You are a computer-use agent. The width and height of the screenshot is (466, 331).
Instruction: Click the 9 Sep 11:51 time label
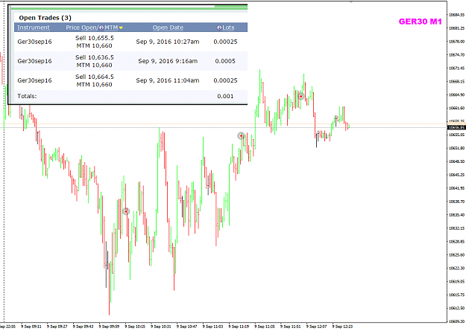coord(291,327)
